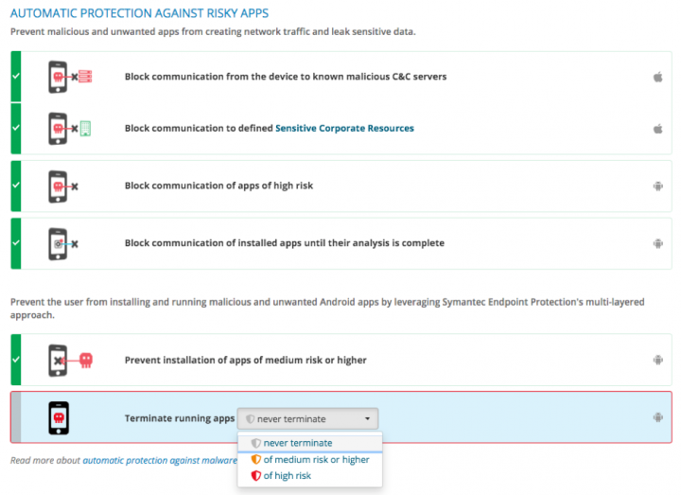Viewport: 681px width, 495px height.
Task: Click Android icon on terminate apps row
Action: point(657,417)
